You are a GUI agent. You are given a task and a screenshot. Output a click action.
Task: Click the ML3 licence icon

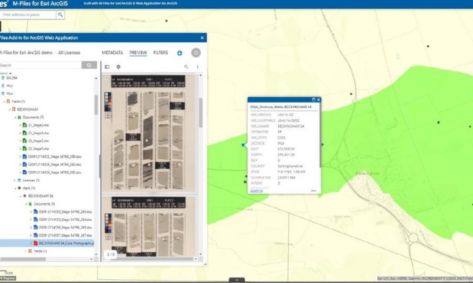click(x=3, y=86)
